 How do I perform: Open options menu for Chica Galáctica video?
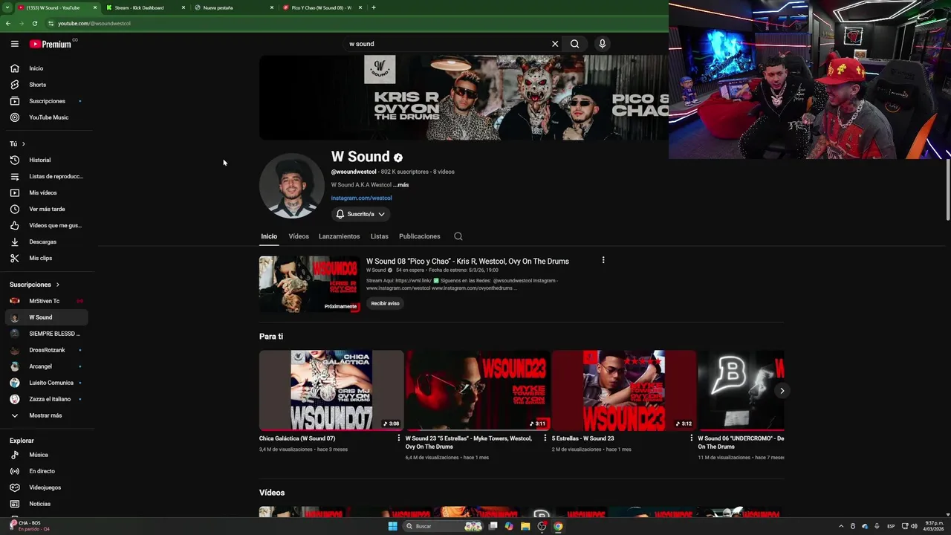point(399,438)
